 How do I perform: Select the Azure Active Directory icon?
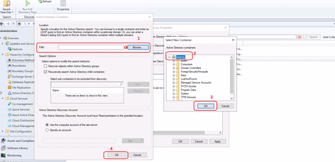[9, 115]
